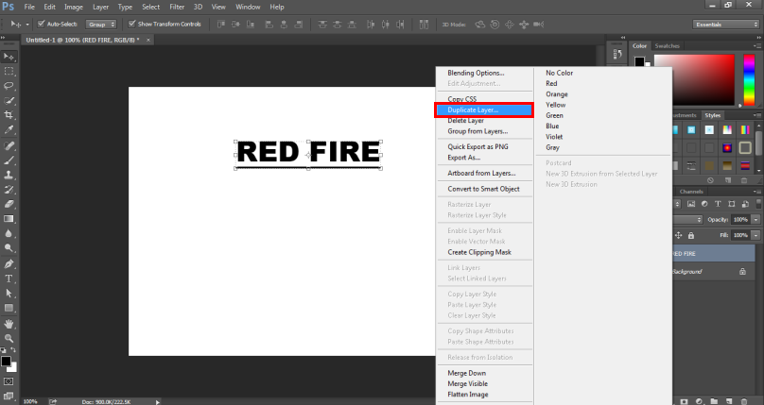Switch to the Channels tab
Viewport: 764px width, 405px height.
click(x=691, y=192)
